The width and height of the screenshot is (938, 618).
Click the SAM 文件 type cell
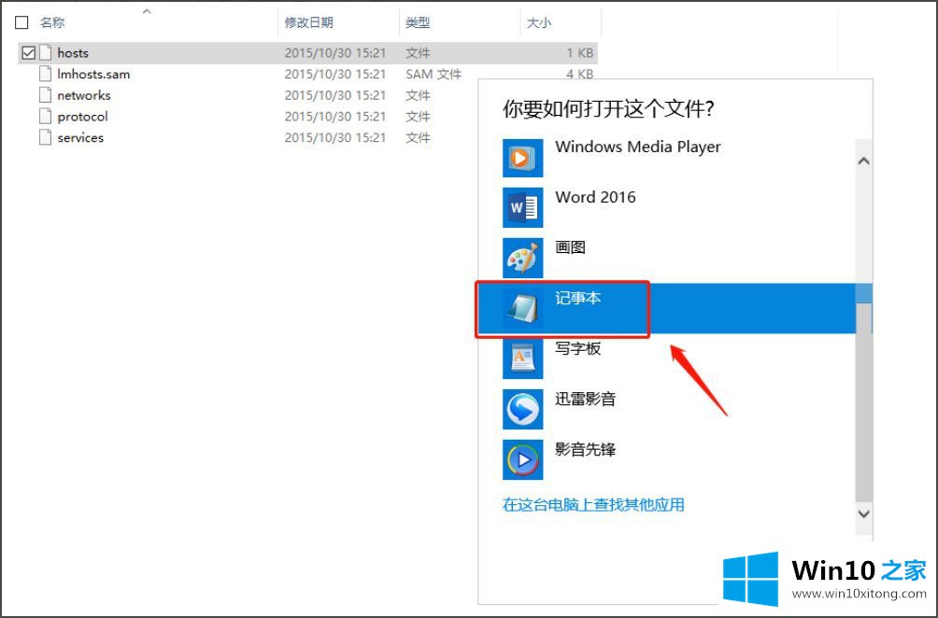(433, 74)
